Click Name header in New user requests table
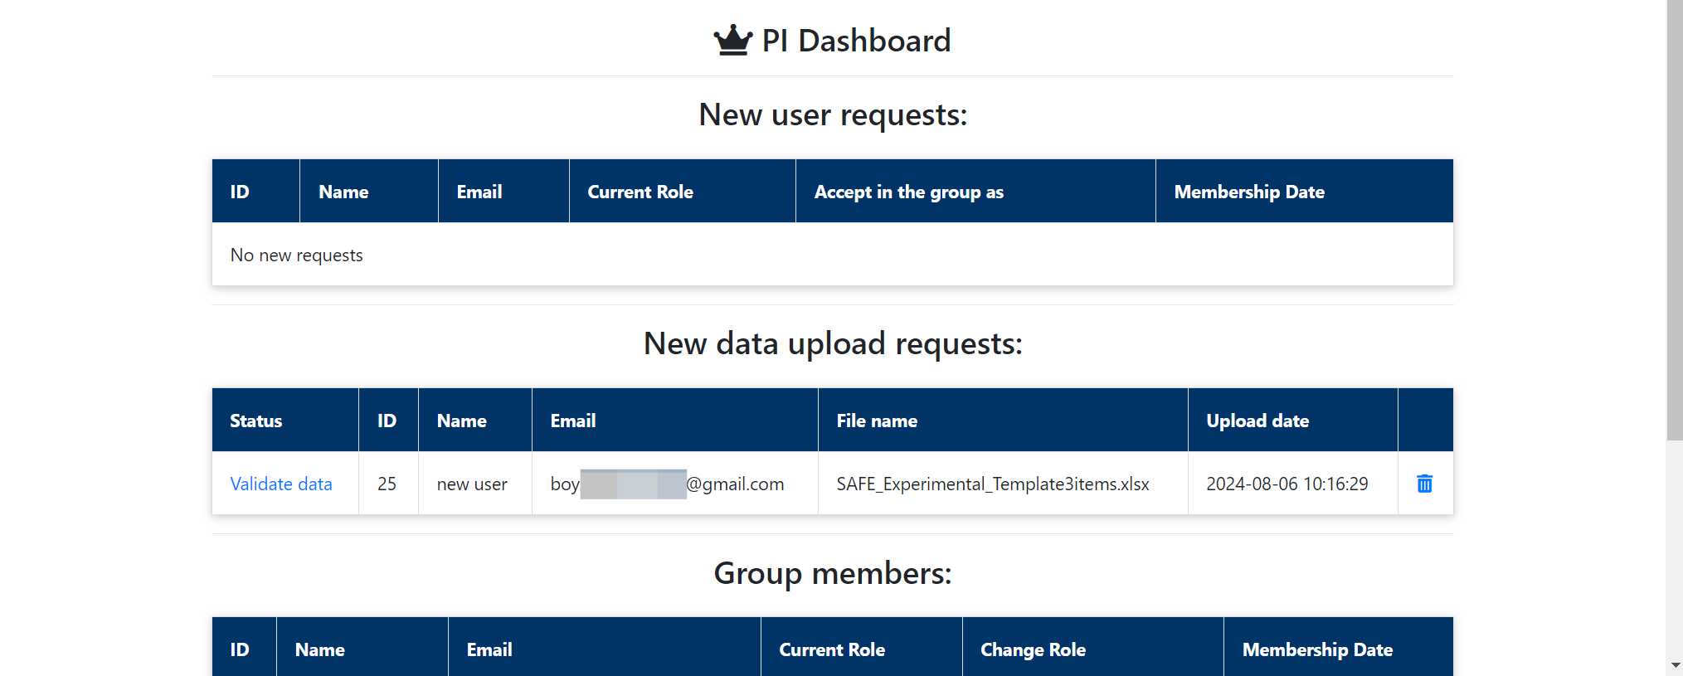The image size is (1683, 676). [369, 192]
